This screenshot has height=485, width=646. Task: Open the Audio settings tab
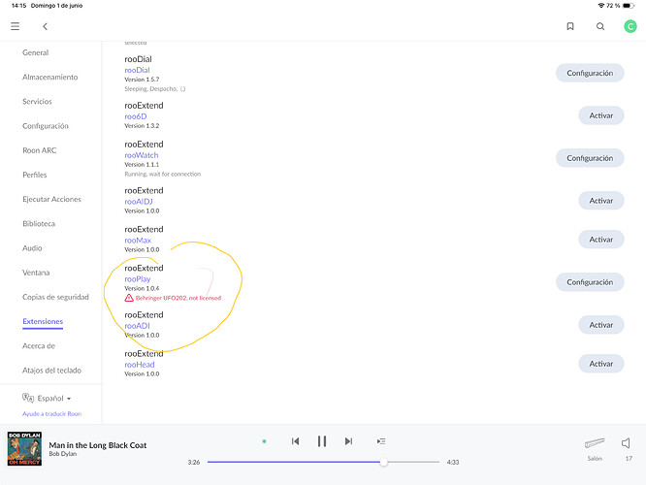click(32, 248)
